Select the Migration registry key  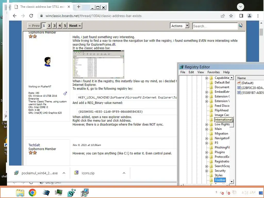coord(221,134)
